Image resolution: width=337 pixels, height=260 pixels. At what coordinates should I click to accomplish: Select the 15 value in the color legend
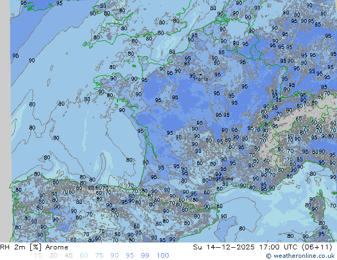(38, 256)
